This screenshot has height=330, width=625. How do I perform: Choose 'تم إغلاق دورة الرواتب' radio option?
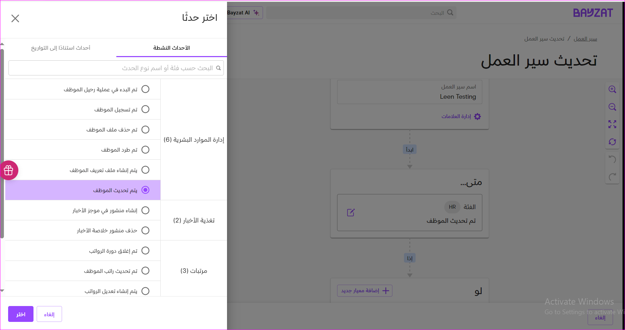145,251
